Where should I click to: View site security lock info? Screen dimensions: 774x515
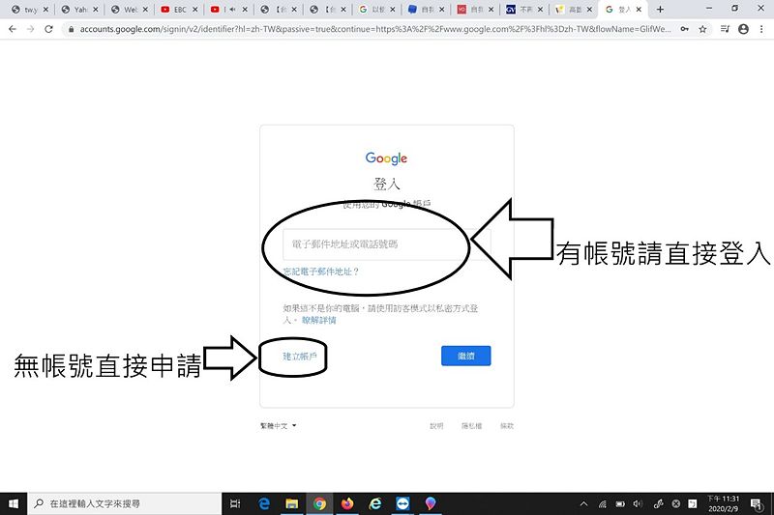pos(71,30)
